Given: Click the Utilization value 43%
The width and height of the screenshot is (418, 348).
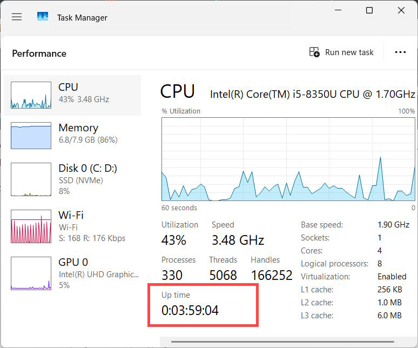Looking at the screenshot, I should click(x=174, y=240).
